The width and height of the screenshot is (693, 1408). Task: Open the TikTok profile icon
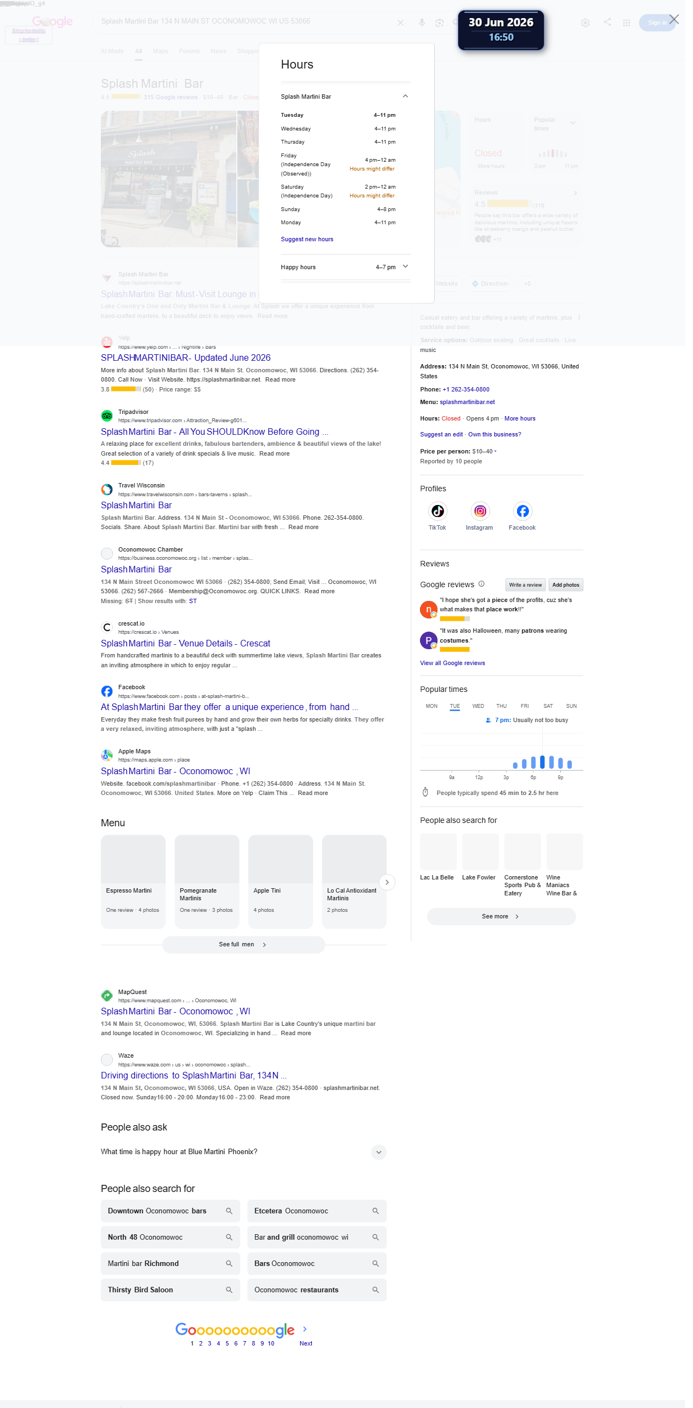click(438, 511)
